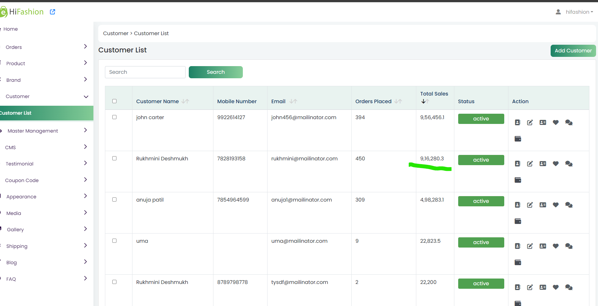View john carter's wishlist heart icon
Screen dimensions: 598x306
coord(556,122)
